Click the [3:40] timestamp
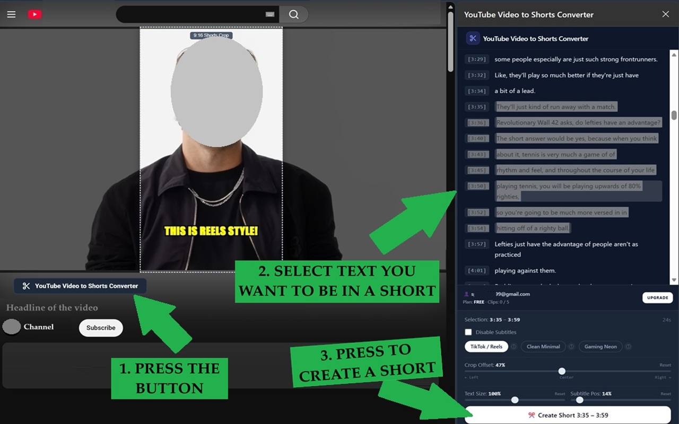This screenshot has height=424, width=679. (476, 138)
